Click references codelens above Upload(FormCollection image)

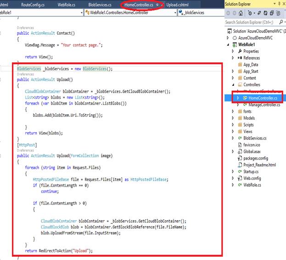(25, 150)
